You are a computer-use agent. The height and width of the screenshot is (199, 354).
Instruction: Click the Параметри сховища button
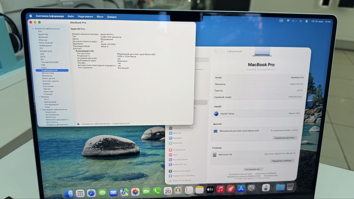pyautogui.click(x=282, y=161)
